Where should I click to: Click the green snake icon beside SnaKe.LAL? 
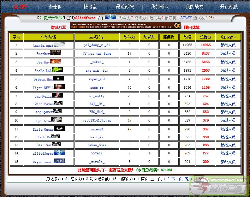(x=57, y=70)
